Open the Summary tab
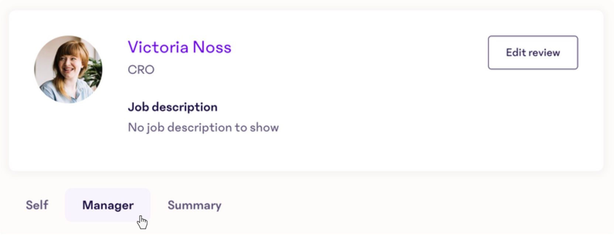 [194, 205]
